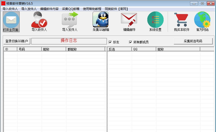Open the 官方网站 globe icon
Image resolution: width=216 pixels, height=132 pixels.
click(x=202, y=21)
